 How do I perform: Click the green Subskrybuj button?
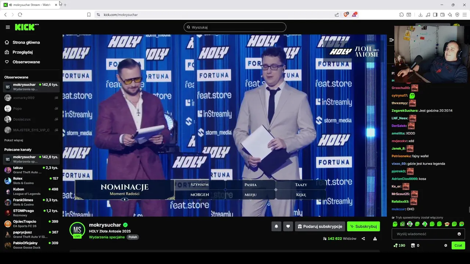point(364,226)
